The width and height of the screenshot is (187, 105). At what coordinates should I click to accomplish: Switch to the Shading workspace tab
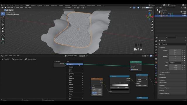61,5
